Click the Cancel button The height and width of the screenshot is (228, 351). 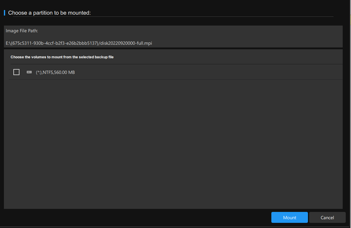[327, 217]
